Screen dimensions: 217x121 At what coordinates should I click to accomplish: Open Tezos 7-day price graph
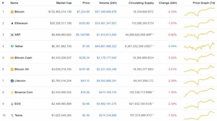coord(199,115)
